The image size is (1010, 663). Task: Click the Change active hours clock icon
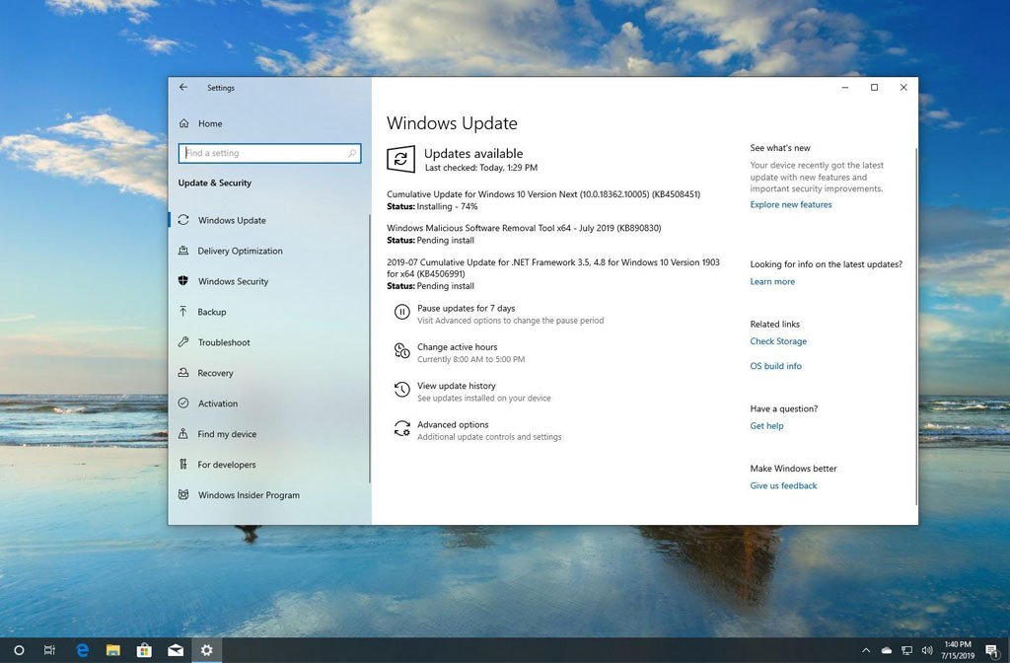click(401, 351)
